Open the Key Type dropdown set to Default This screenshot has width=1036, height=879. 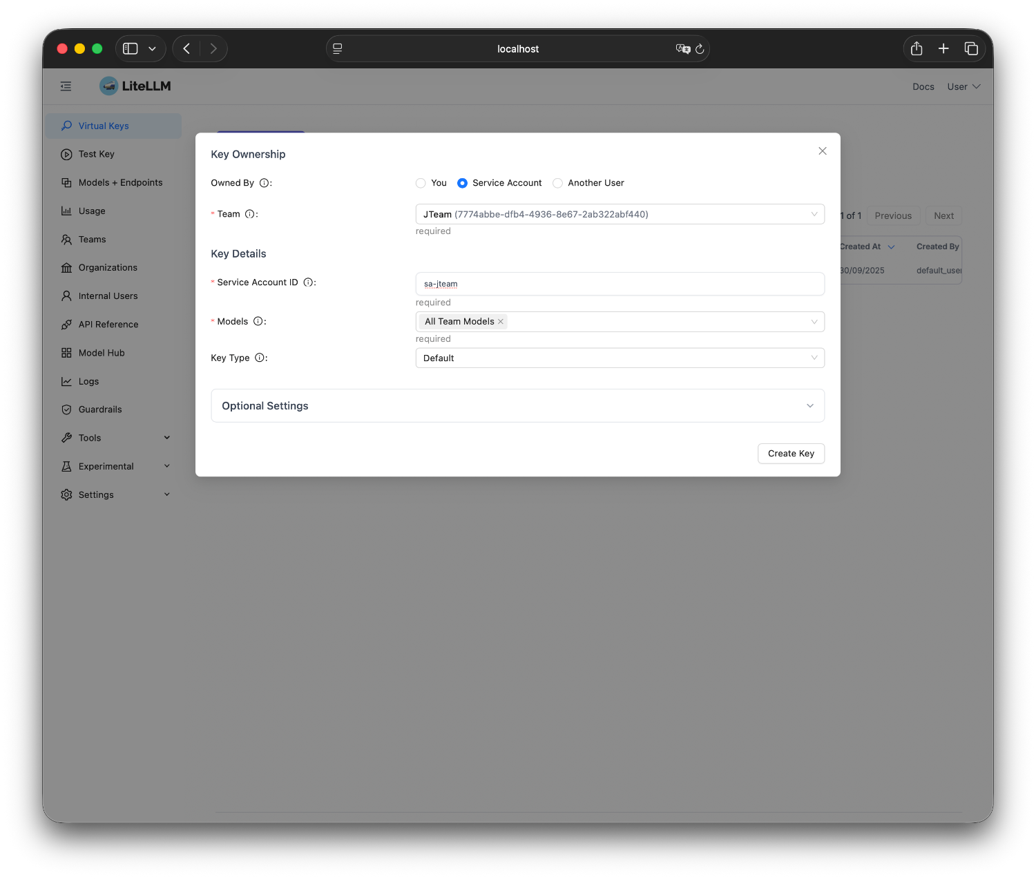click(x=620, y=358)
